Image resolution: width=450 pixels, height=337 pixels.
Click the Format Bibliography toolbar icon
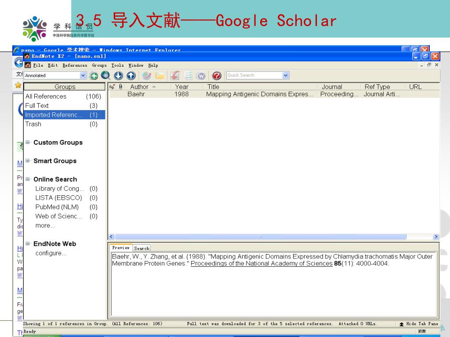coord(188,75)
